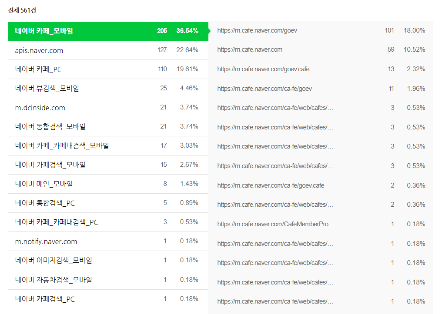The height and width of the screenshot is (314, 442).
Task: Select the 네이버 카페_카페내검색_PC row
Action: pos(108,222)
